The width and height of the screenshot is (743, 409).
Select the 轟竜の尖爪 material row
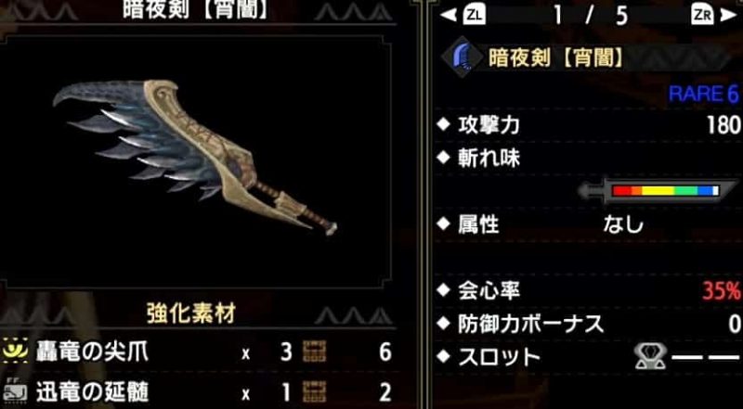click(x=197, y=352)
